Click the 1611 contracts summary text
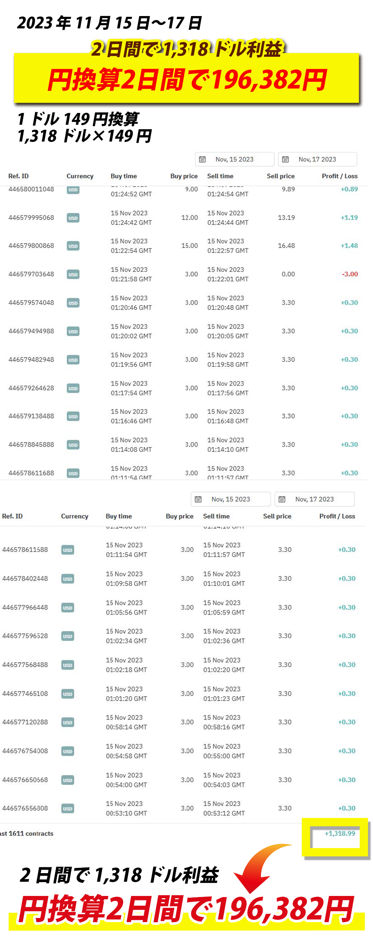 coord(27,834)
